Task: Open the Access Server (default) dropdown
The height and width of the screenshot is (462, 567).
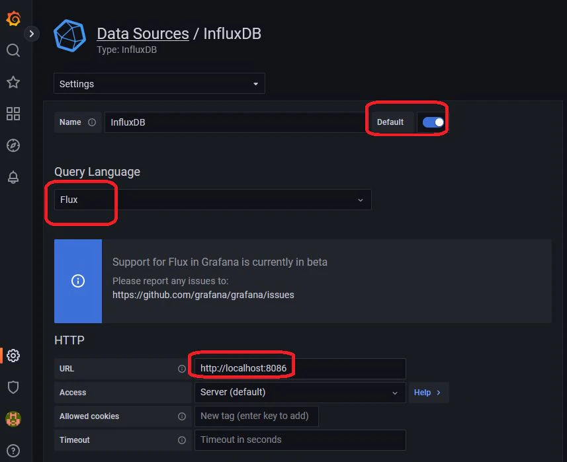Action: tap(300, 393)
